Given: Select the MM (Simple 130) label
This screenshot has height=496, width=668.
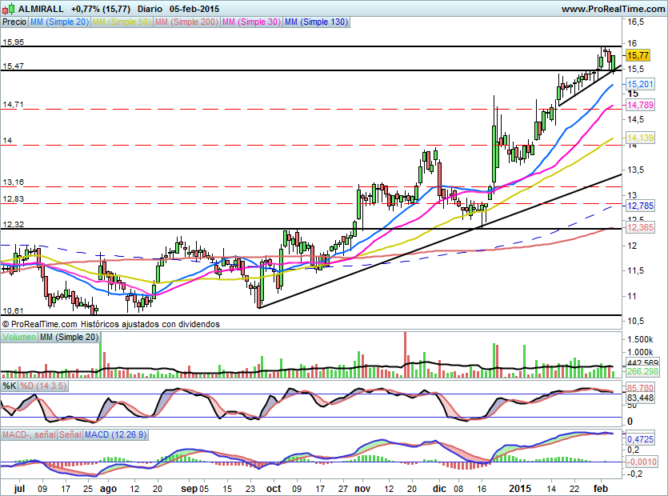Looking at the screenshot, I should tap(317, 22).
